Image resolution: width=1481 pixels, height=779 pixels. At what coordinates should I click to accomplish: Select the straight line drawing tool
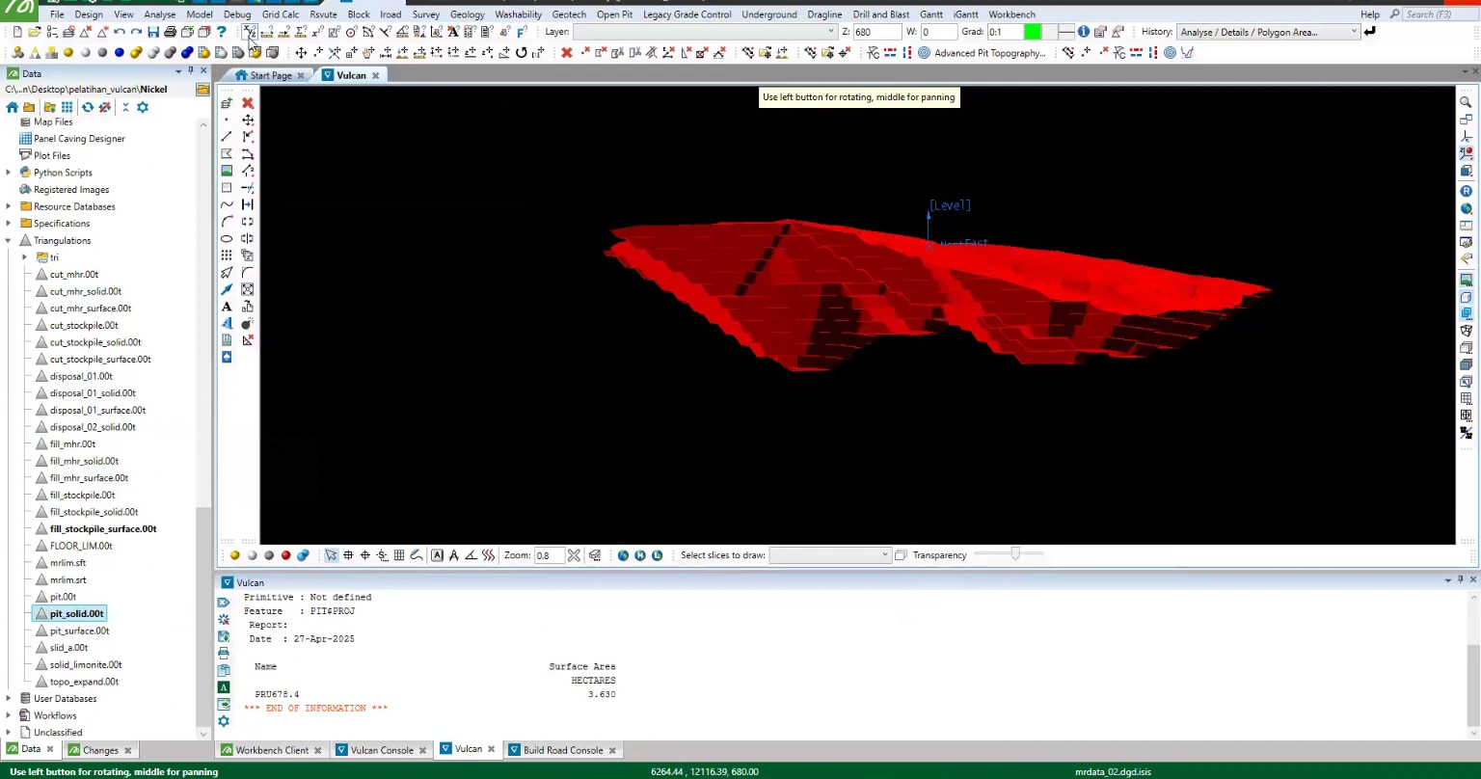227,137
